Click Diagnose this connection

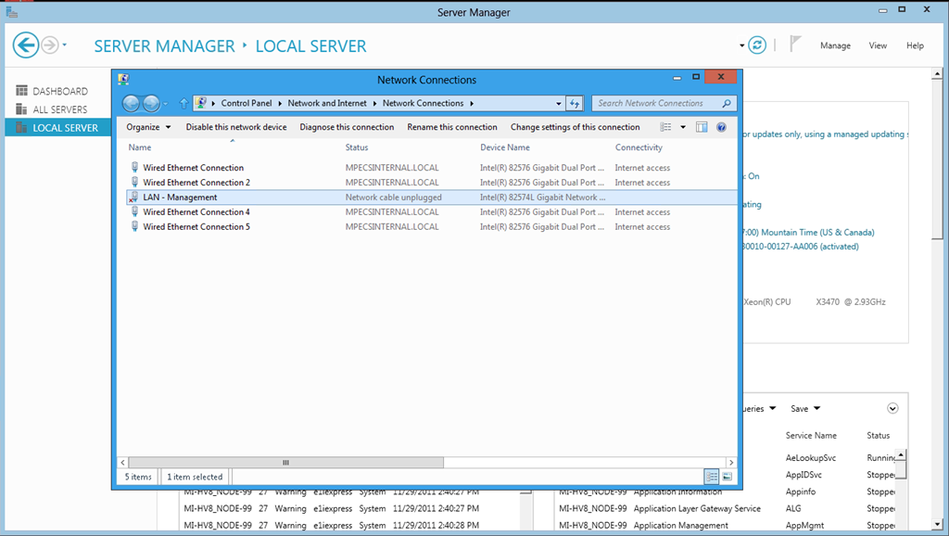click(x=347, y=127)
